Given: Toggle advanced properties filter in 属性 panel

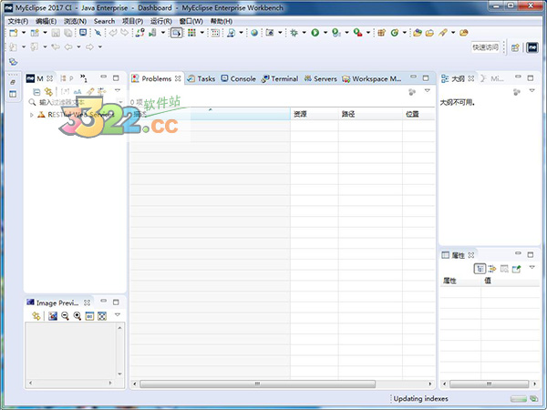Looking at the screenshot, I should (491, 269).
